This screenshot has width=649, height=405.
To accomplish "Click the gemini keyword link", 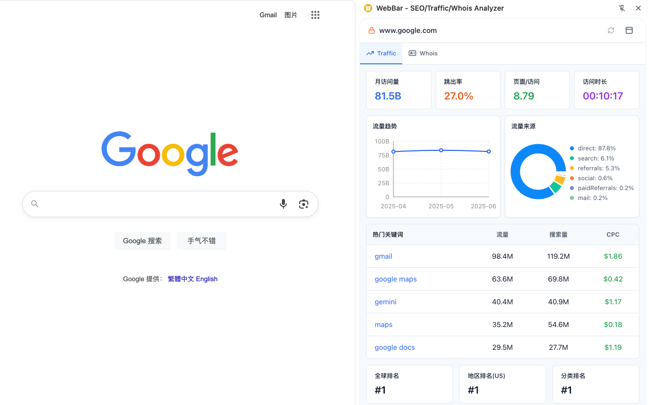I will (385, 302).
